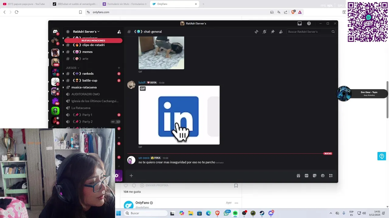Viewport: 389px width, 218px height.
Task: Toggle notification settings bell in channel header
Action: click(265, 31)
